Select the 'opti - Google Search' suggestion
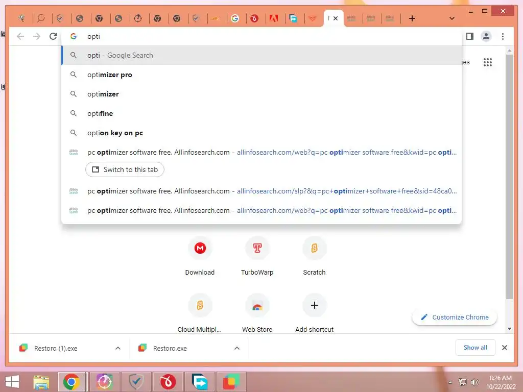Viewport: 523px width, 392px height. click(x=261, y=55)
